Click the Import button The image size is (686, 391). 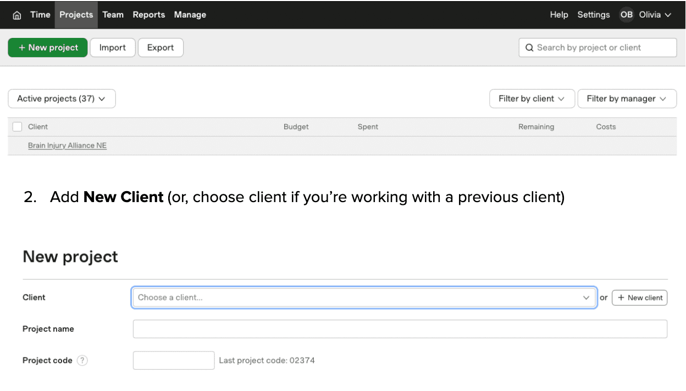coord(113,48)
